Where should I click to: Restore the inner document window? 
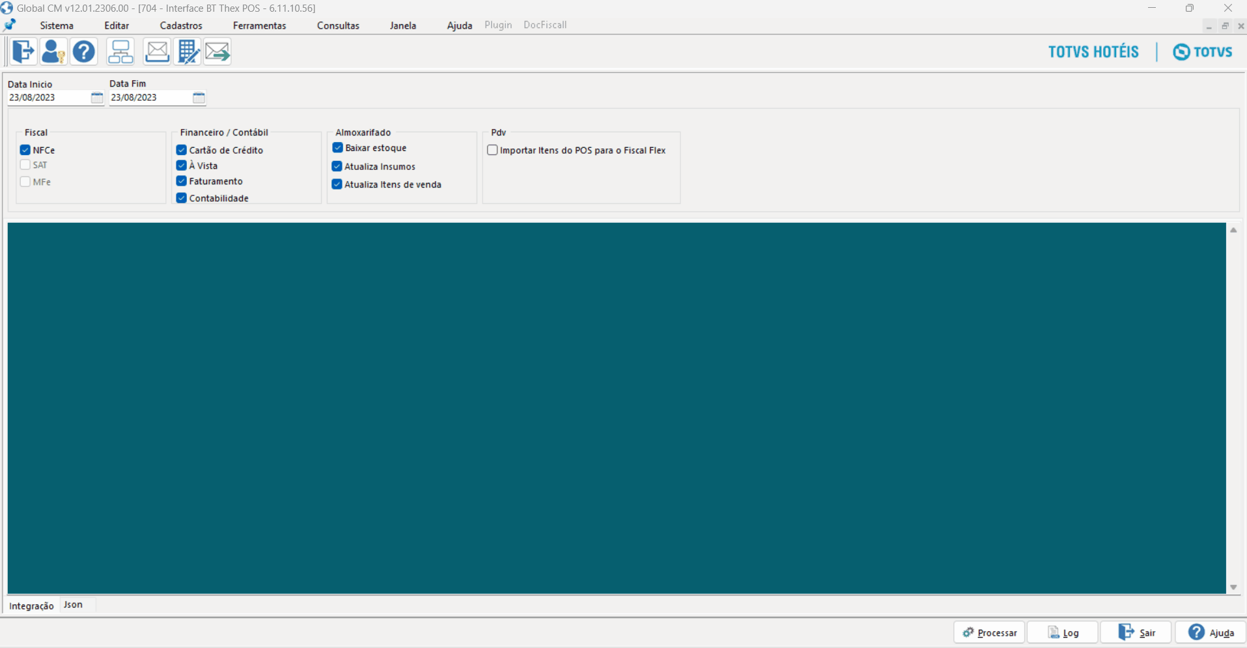click(1225, 26)
